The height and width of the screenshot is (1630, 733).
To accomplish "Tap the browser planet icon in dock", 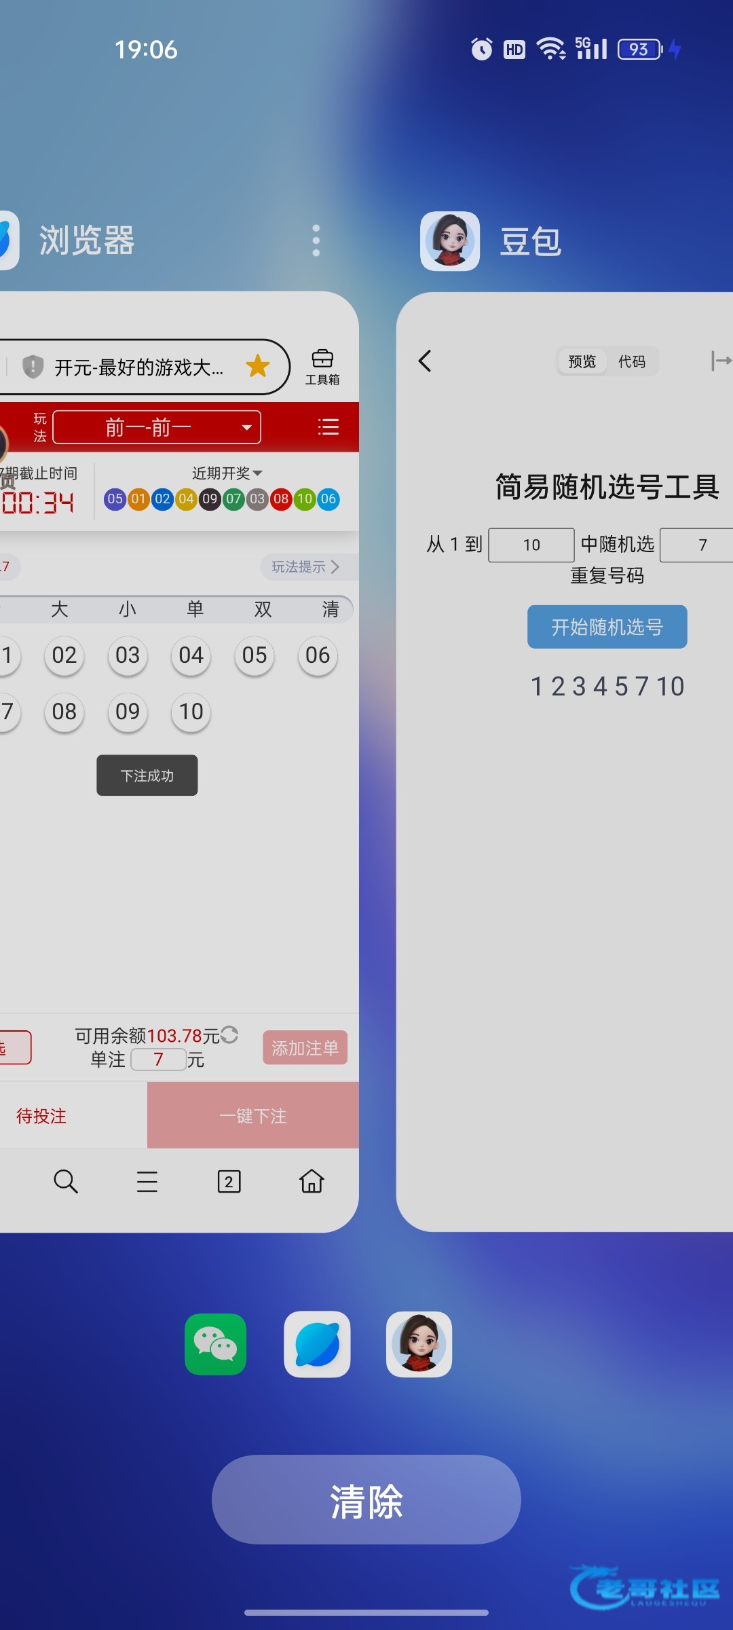I will point(317,1344).
